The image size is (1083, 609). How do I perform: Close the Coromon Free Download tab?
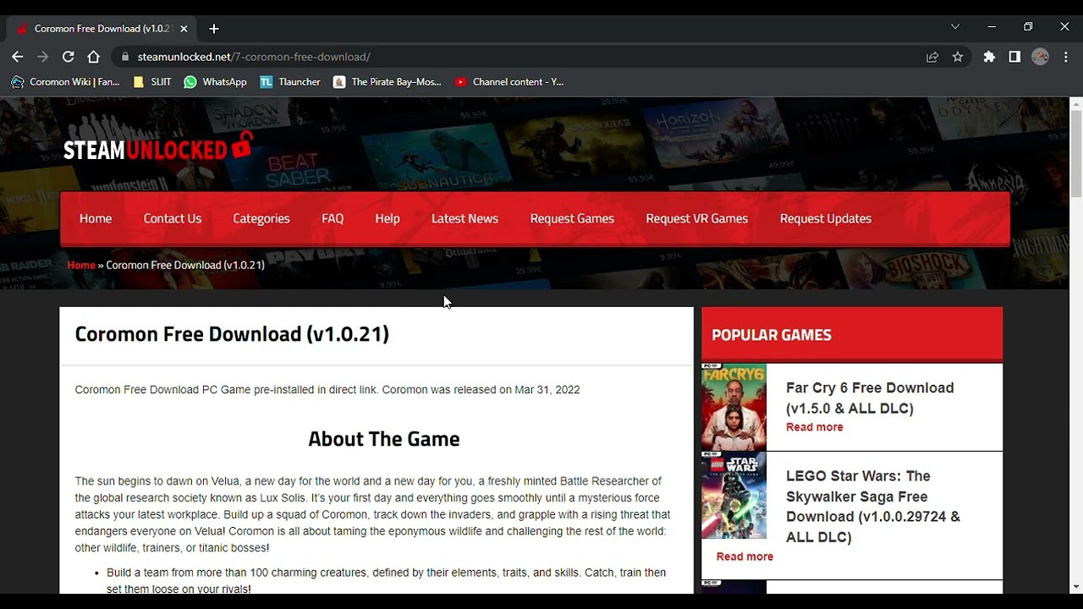(x=184, y=29)
